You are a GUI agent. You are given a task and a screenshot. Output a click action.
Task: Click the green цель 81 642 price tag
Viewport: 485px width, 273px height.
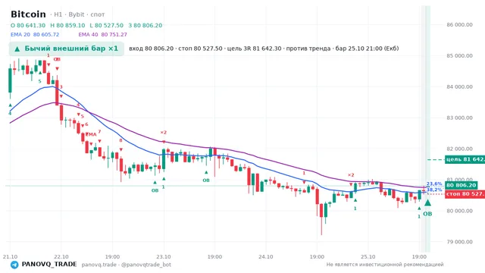coord(465,159)
